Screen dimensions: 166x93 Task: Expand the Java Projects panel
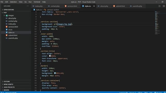9,87
